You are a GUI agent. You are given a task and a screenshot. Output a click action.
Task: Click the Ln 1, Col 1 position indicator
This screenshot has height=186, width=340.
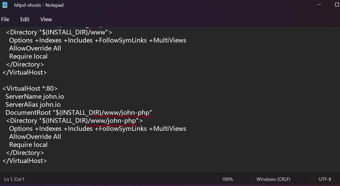coord(14,179)
